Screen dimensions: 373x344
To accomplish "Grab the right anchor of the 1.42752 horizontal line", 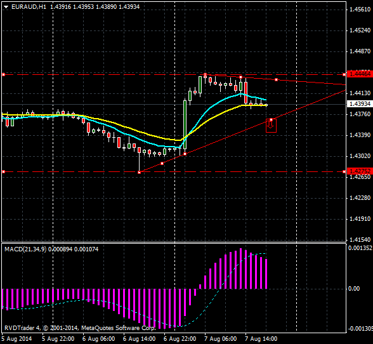I will 344,171.
